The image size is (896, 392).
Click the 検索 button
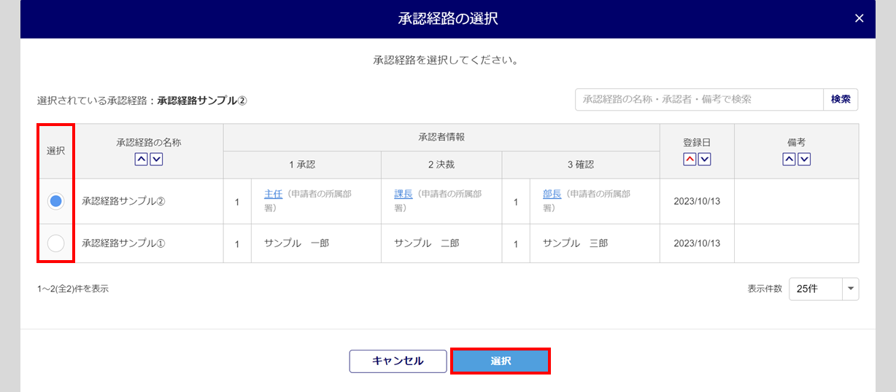pos(841,99)
